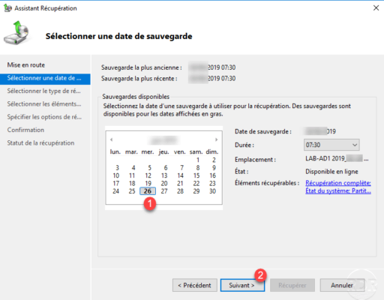The width and height of the screenshot is (384, 300).
Task: Select calendar date 24
Action: (x=115, y=191)
